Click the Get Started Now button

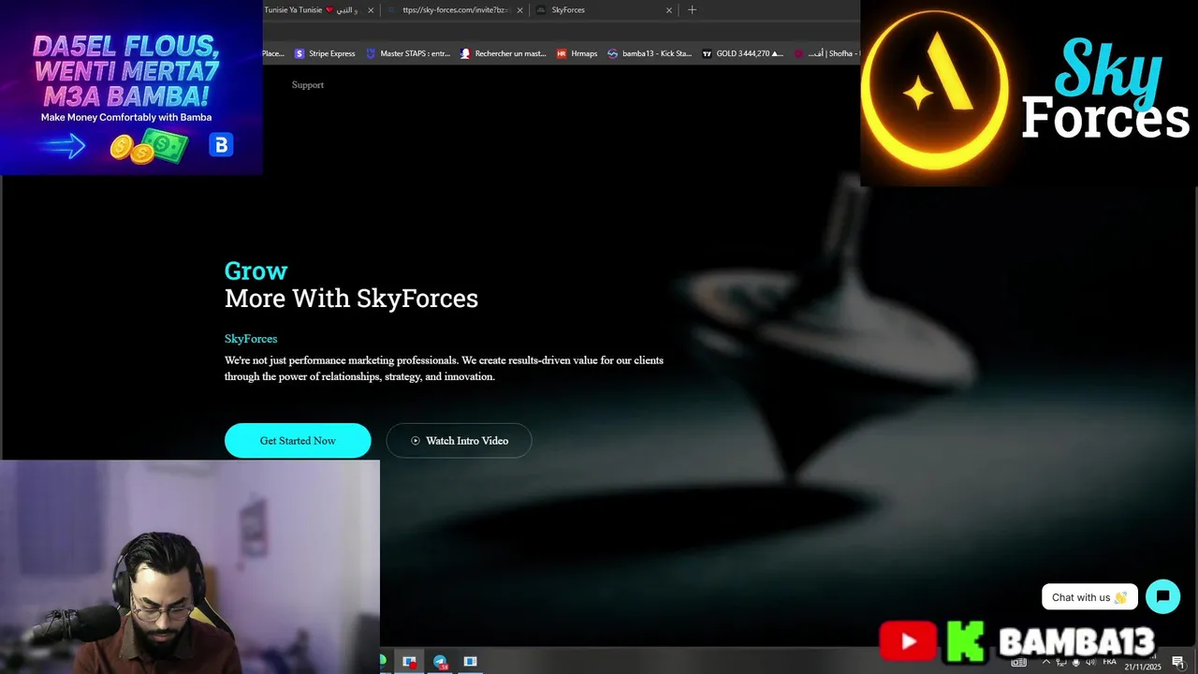coord(298,440)
